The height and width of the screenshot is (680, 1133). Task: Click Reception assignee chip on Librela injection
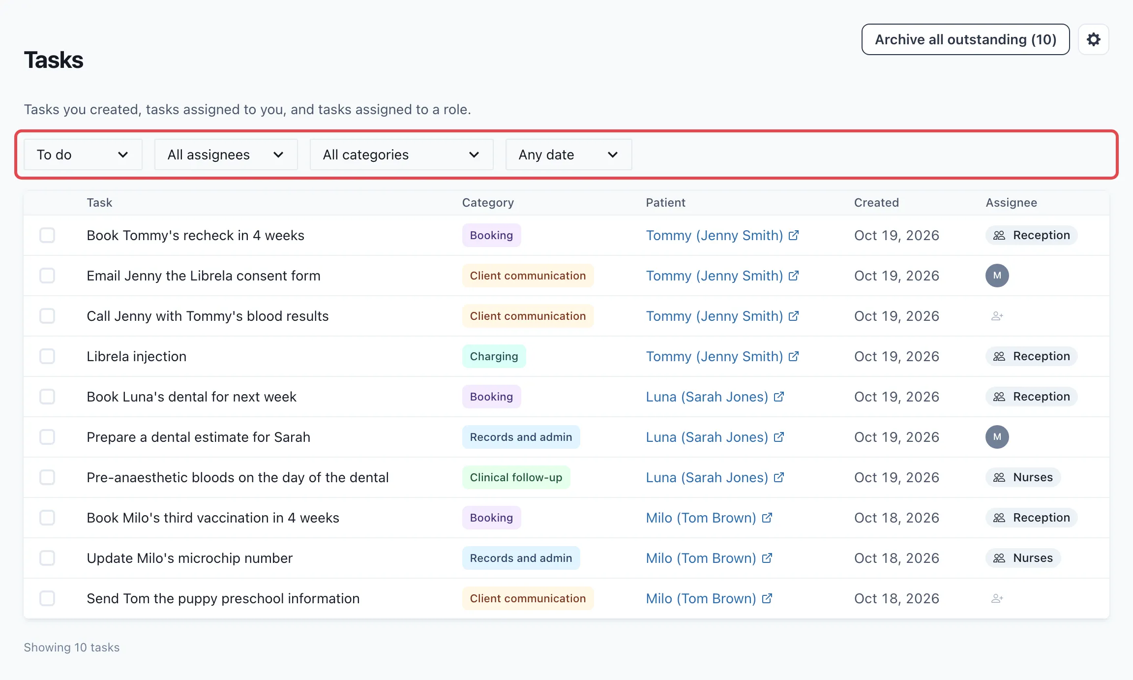tap(1031, 356)
